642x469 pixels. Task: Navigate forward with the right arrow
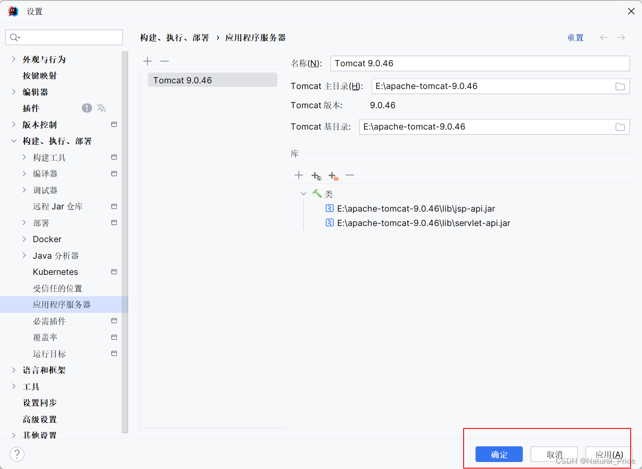pos(621,38)
